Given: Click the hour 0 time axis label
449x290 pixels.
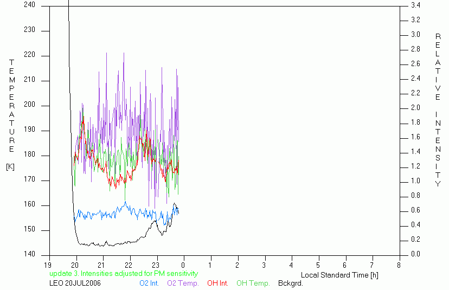Looking at the screenshot, I should (183, 265).
